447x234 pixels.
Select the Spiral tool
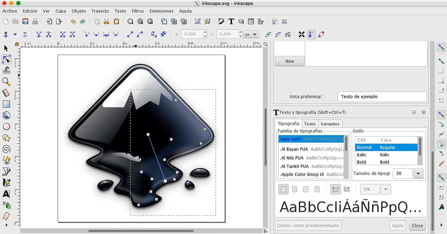click(x=6, y=149)
